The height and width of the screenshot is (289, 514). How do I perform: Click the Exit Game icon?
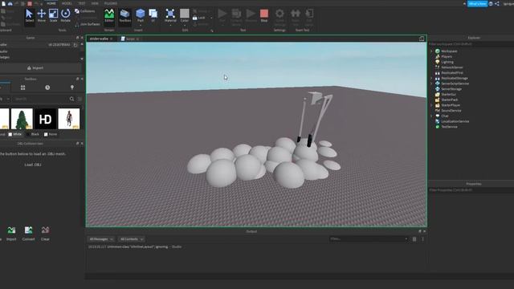[x=309, y=14]
